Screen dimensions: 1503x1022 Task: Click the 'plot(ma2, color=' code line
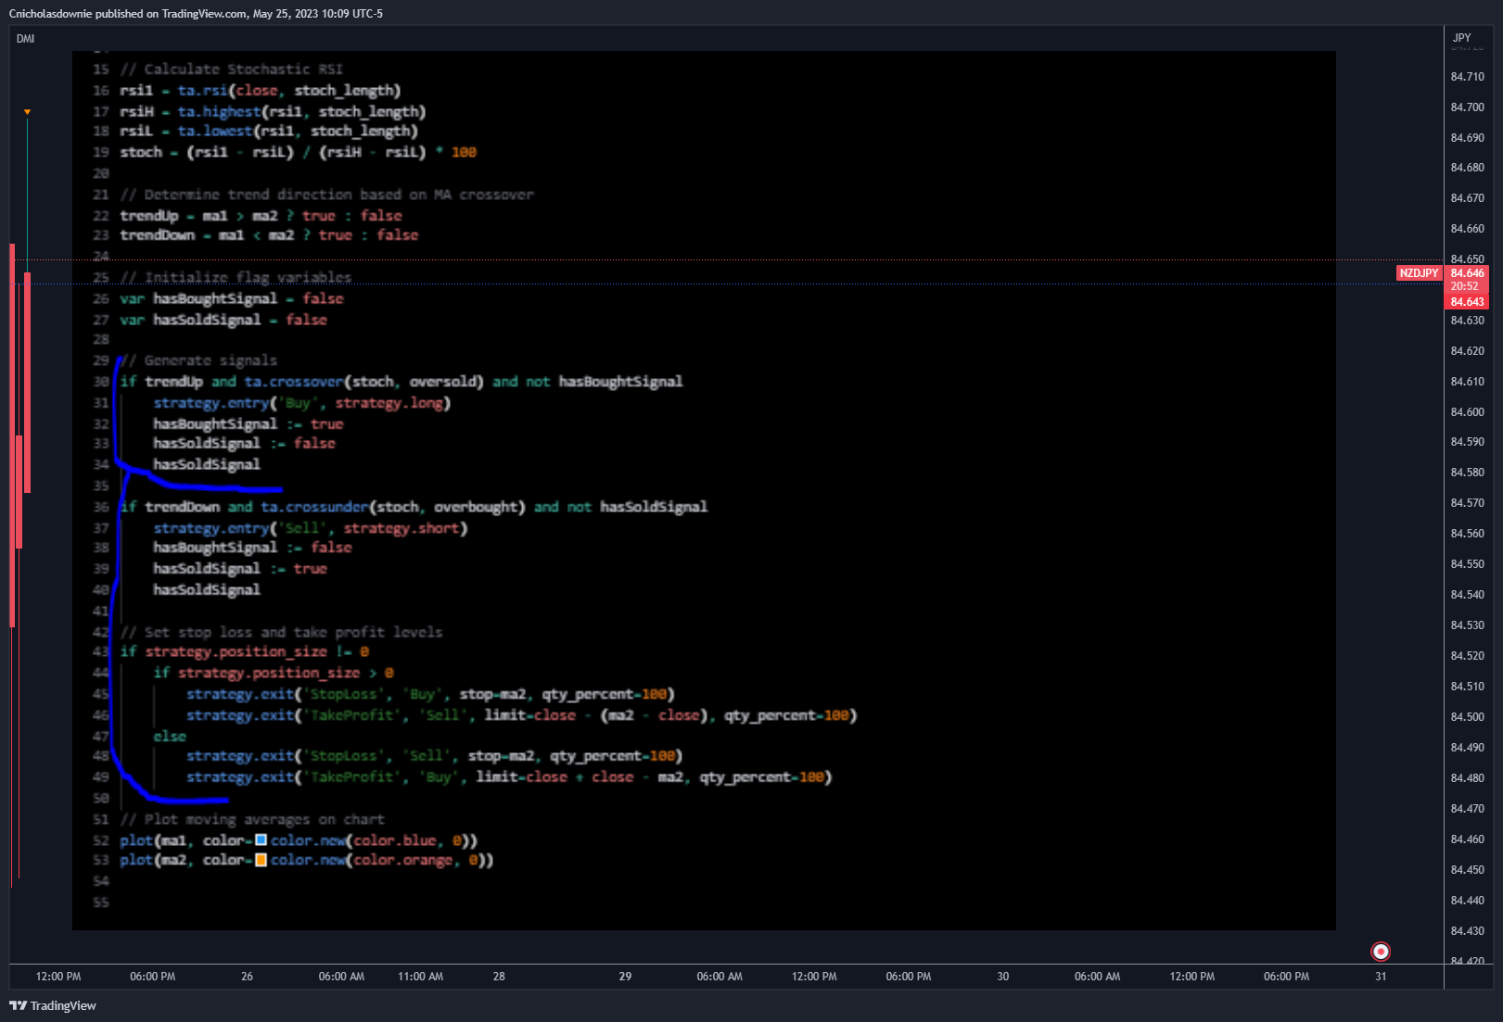[307, 860]
